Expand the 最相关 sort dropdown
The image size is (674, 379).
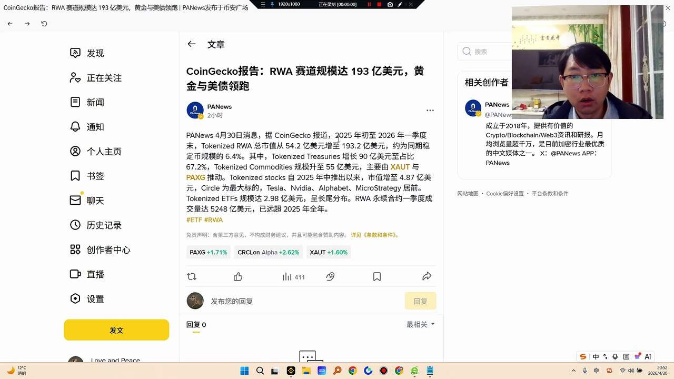pyautogui.click(x=421, y=325)
